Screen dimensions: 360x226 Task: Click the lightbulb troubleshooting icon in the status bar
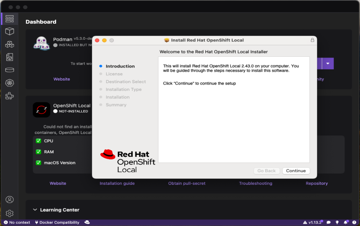point(337,222)
